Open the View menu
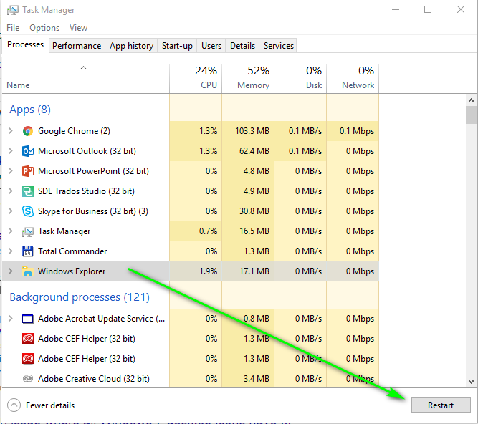Screen dimensions: 478x424 [78, 28]
